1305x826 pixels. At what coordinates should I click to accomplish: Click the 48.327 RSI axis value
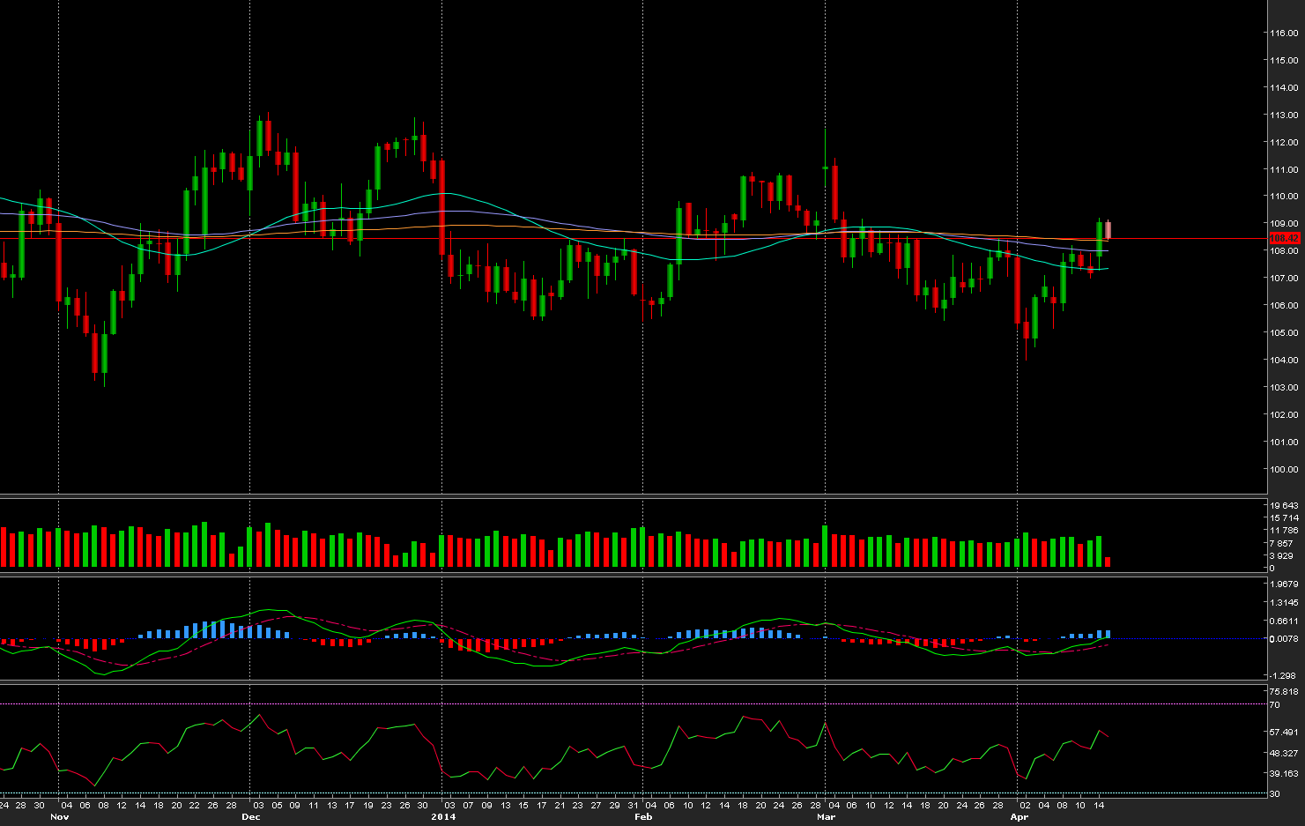point(1284,753)
